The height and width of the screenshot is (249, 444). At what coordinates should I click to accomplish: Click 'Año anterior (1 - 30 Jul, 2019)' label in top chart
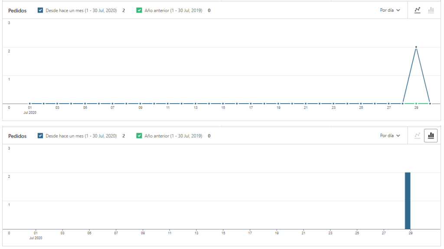173,10
